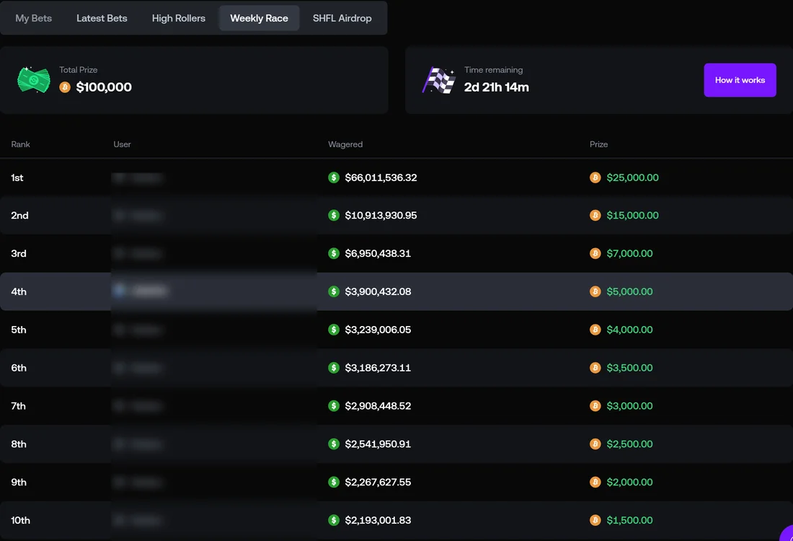793x541 pixels.
Task: Click the 6th rank label
Action: (19, 368)
